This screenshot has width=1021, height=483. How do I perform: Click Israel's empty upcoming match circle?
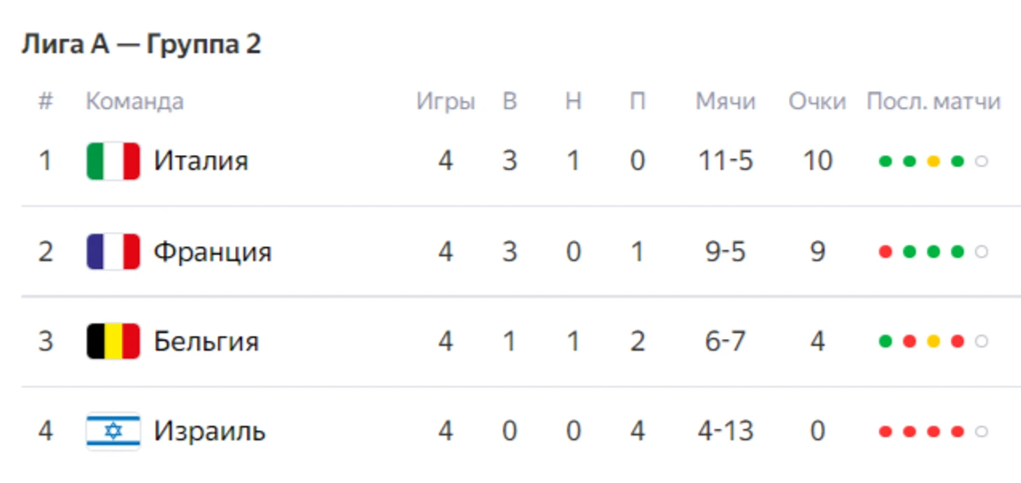pos(981,431)
